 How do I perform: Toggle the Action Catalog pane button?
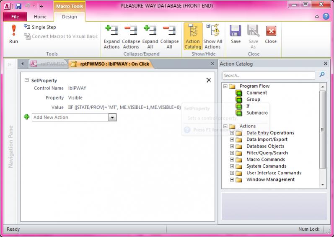pos(193,36)
